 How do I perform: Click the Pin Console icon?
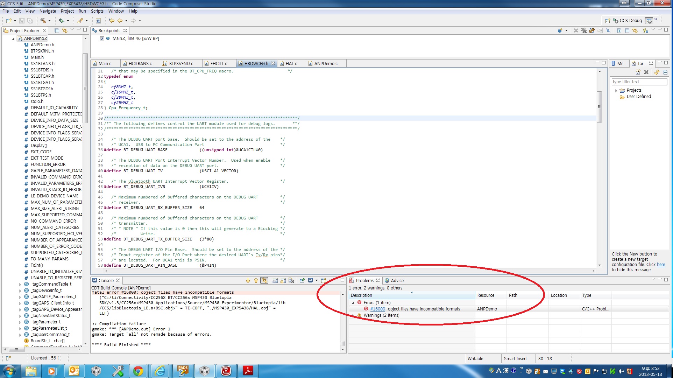pos(302,281)
